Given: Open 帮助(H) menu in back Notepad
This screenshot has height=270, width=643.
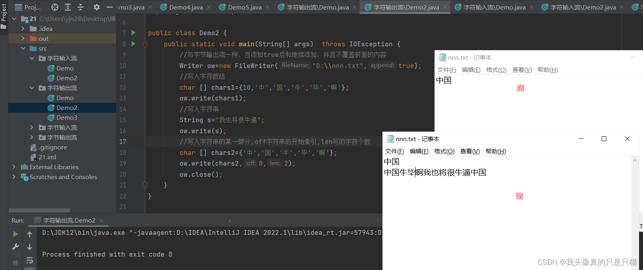Looking at the screenshot, I should click(548, 70).
